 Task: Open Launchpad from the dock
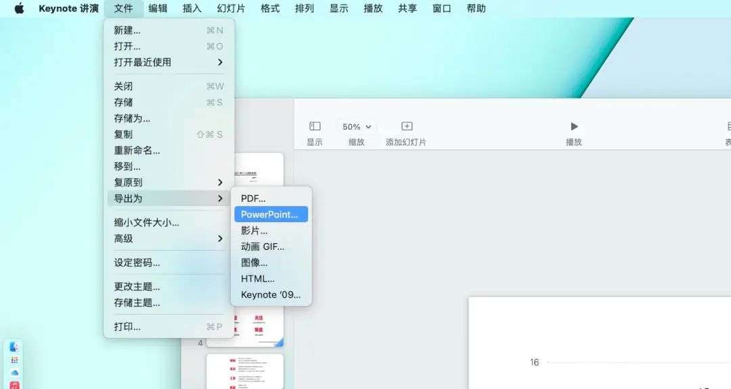(x=14, y=360)
